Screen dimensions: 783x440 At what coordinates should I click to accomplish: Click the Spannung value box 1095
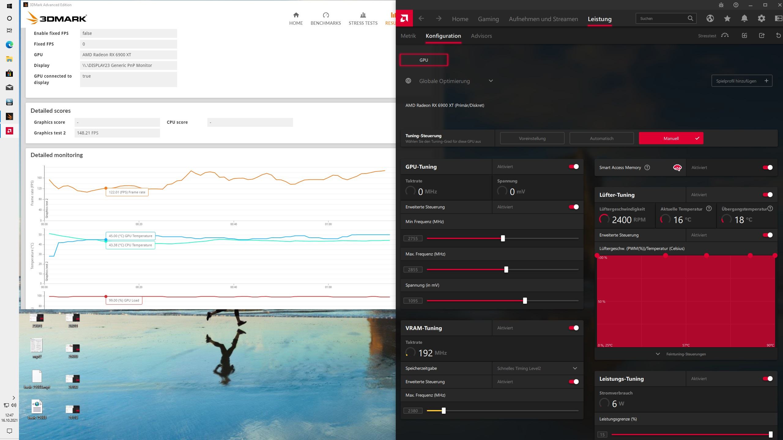point(413,301)
